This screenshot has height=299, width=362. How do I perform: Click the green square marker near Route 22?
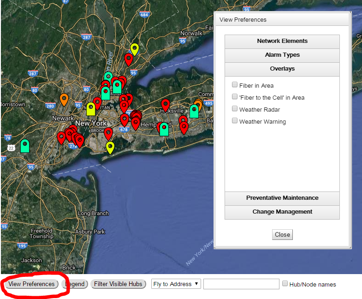pos(25,145)
